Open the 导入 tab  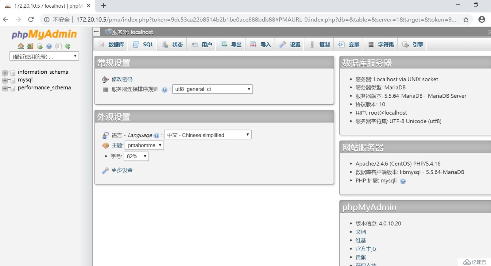coord(261,45)
